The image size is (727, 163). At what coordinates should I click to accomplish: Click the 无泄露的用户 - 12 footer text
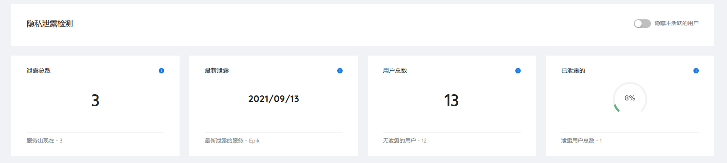(405, 141)
